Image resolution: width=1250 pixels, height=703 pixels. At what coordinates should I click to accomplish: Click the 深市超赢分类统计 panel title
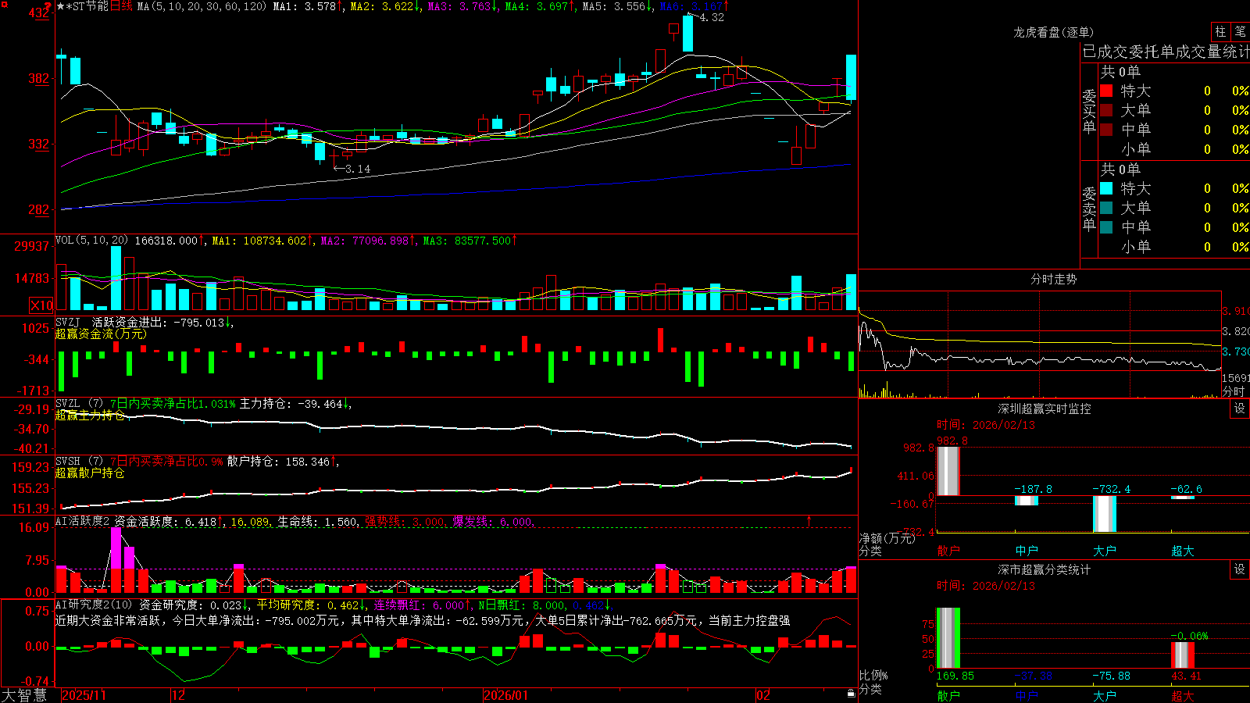(1044, 569)
